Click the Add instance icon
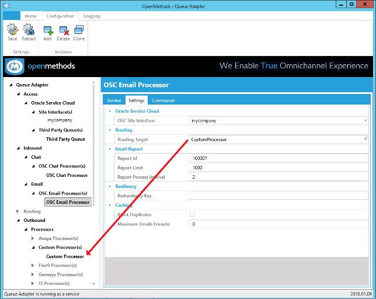Screen dimensions: 376x299 [47, 33]
